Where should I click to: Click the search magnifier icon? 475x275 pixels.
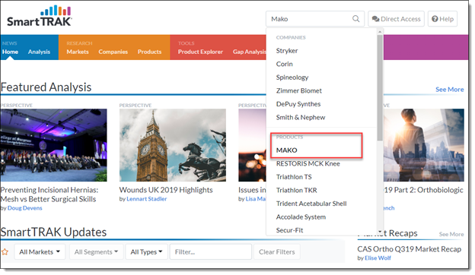click(356, 19)
